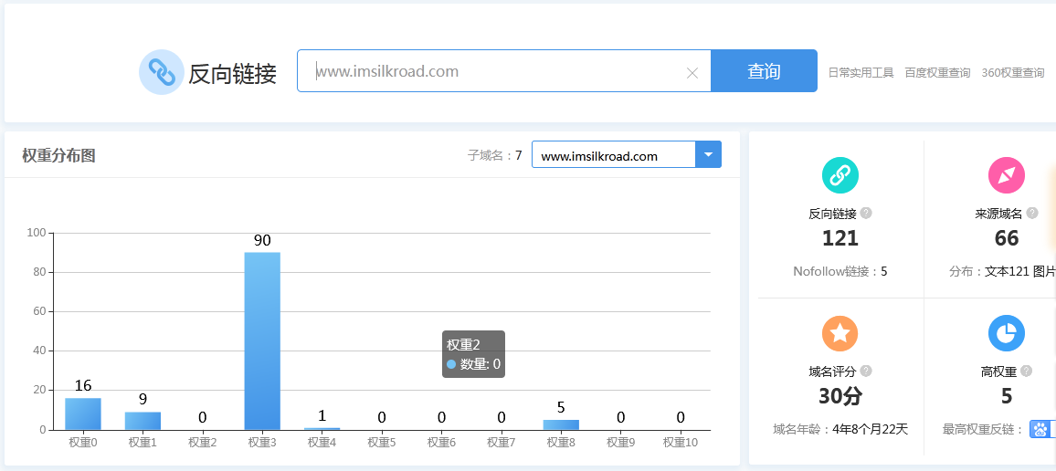Click the pink source domain compass icon
Screen dimensions: 1056x471
1006,175
